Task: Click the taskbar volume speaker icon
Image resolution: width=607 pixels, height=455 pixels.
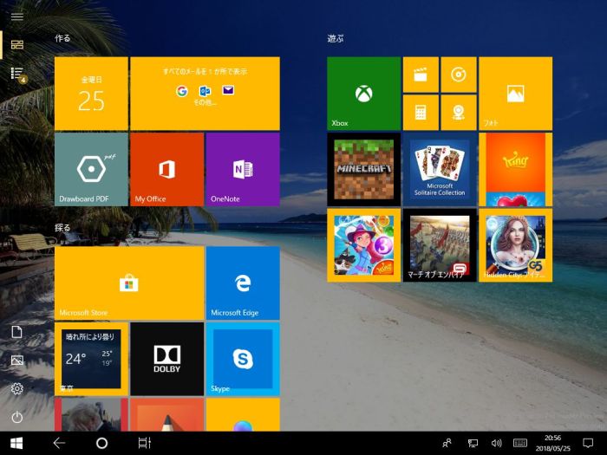Action: [x=497, y=443]
